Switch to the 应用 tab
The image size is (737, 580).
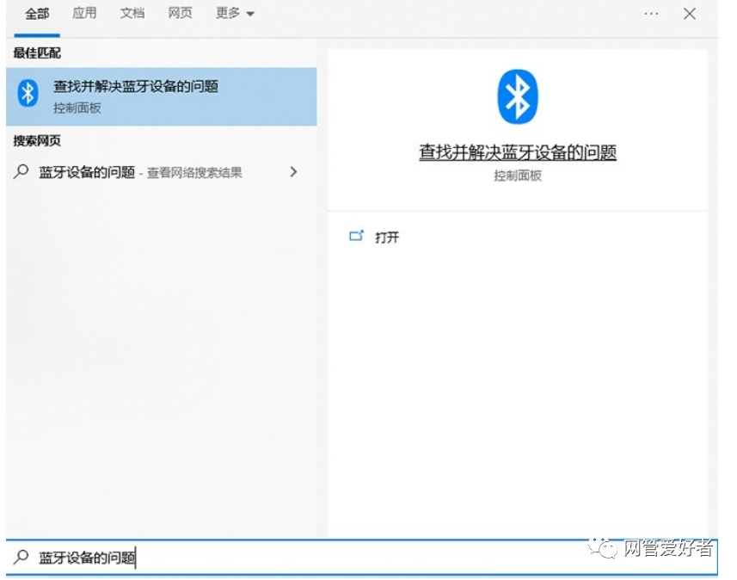point(84,13)
